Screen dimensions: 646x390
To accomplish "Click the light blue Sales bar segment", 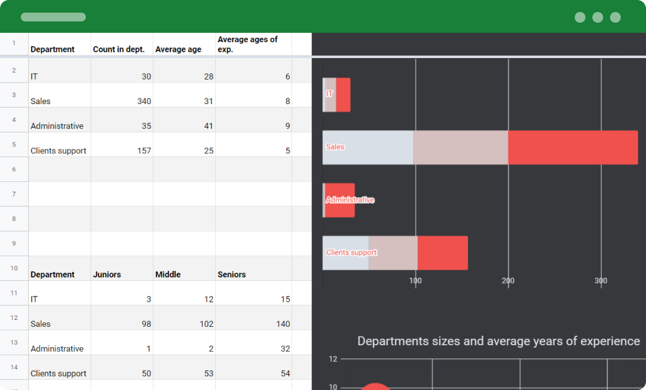I will tap(368, 148).
